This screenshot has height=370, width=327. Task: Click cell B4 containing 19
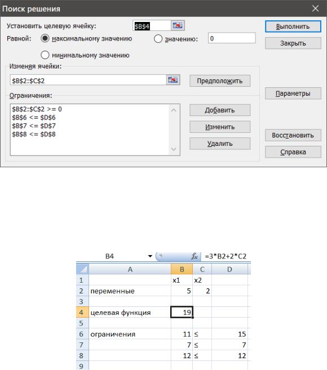[x=182, y=312]
